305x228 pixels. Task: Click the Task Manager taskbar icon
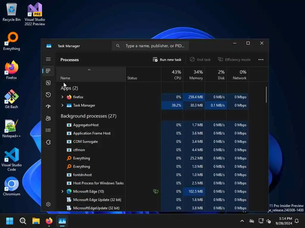pos(62,221)
